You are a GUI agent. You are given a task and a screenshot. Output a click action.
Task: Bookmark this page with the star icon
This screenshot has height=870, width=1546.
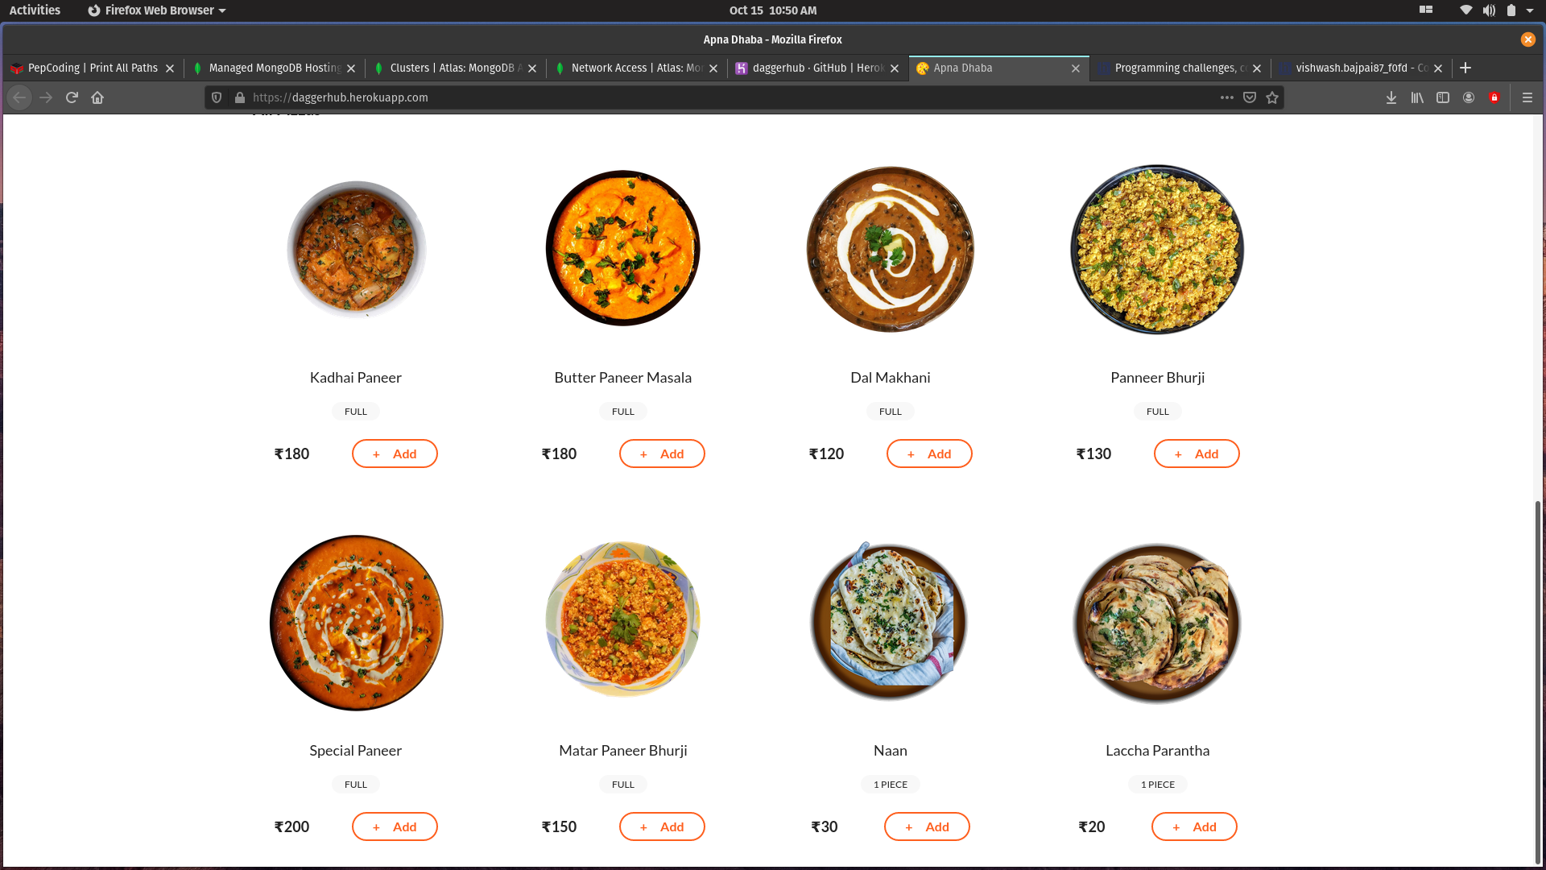1272,97
